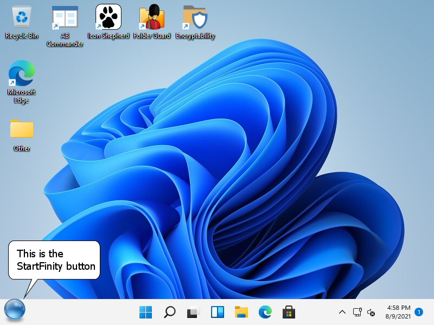This screenshot has height=325, width=434.
Task: Open the network status tray icon
Action: (x=358, y=313)
